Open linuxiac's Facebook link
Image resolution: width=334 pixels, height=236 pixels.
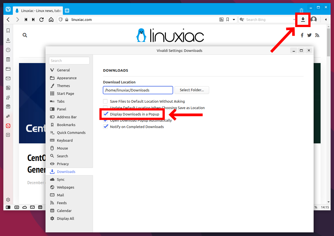click(x=302, y=35)
